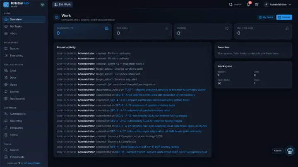Open the Assigned to me card
The width and height of the screenshot is (298, 167).
82,31
